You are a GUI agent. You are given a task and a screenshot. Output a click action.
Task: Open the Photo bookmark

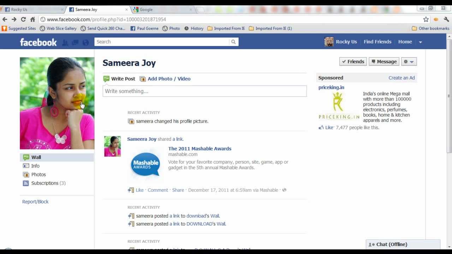[171, 29]
